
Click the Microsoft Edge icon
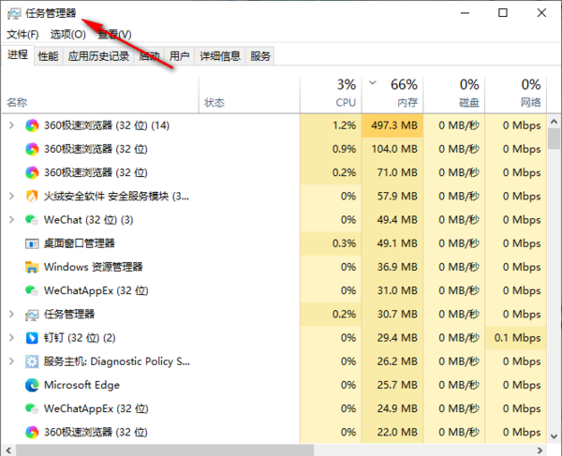(x=32, y=385)
